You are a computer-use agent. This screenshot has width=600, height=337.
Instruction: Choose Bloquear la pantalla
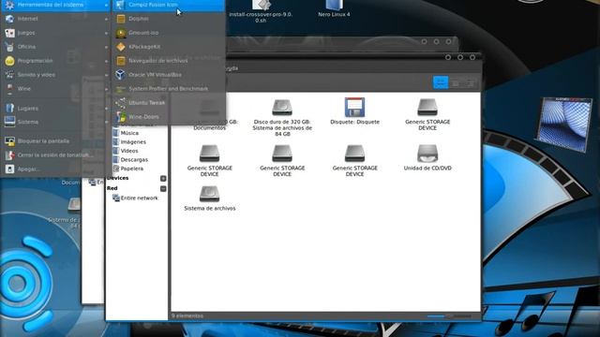coord(56,141)
